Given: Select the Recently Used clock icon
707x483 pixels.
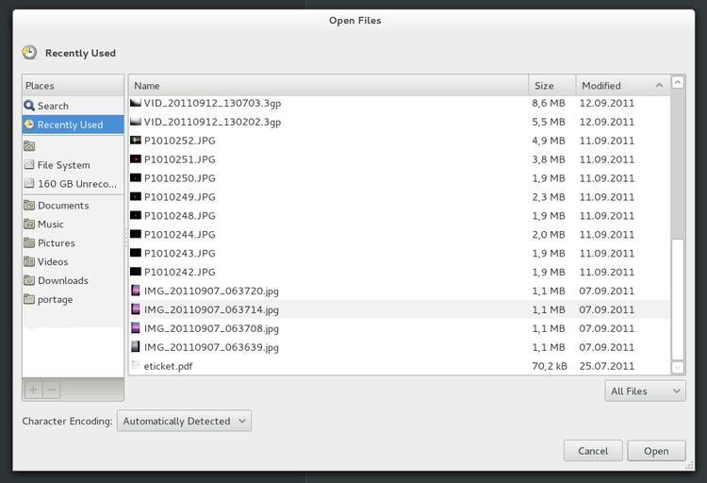Looking at the screenshot, I should click(29, 125).
